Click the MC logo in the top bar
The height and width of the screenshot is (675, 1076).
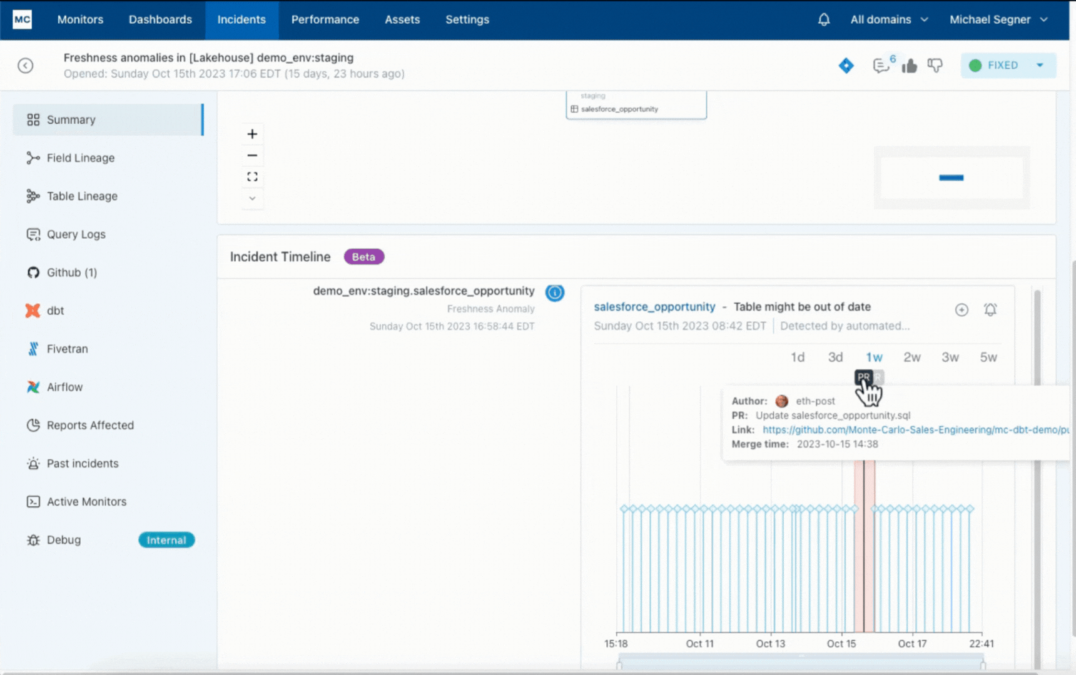tap(22, 19)
